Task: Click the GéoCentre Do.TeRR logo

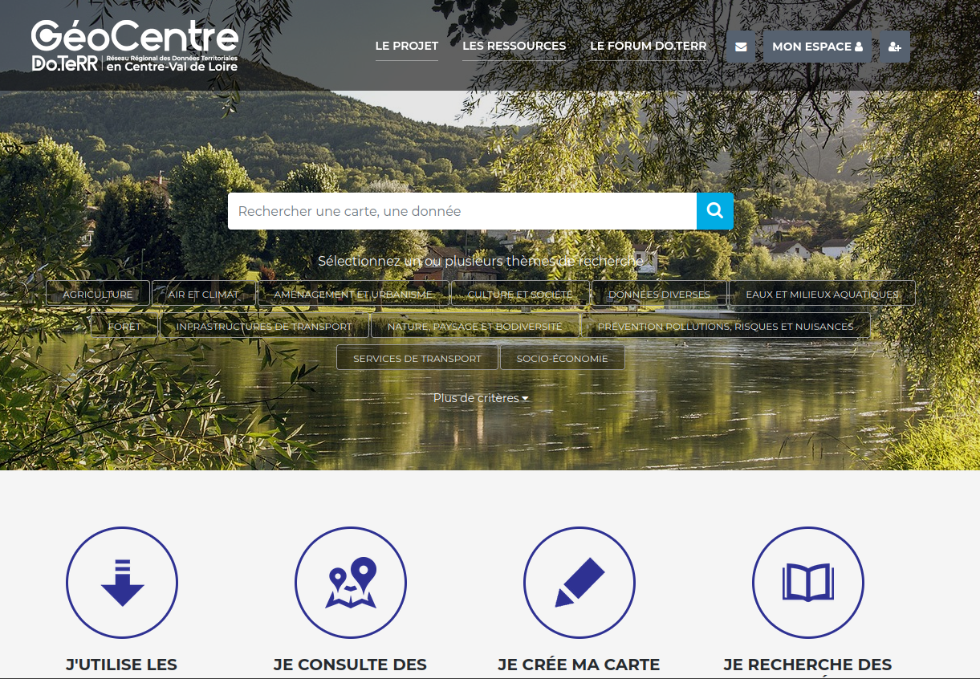Action: [x=135, y=46]
